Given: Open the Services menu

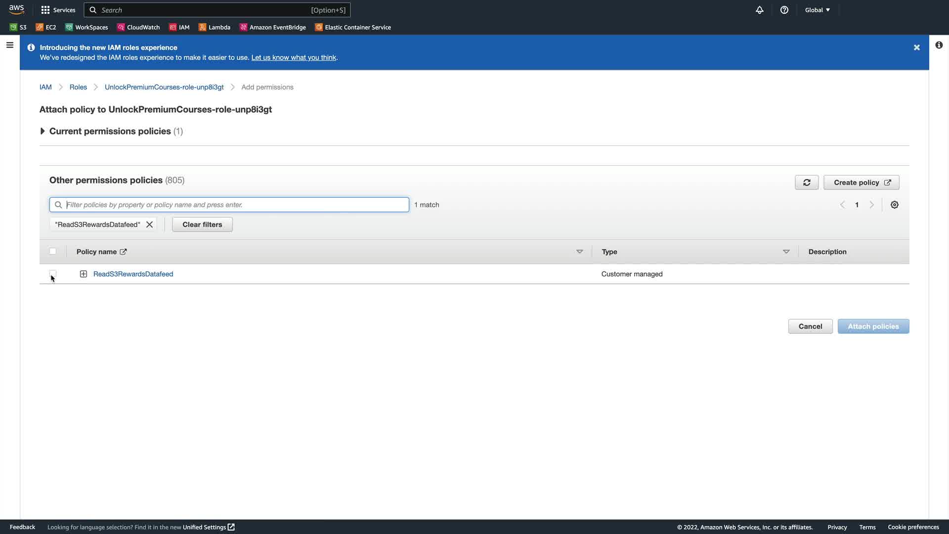Looking at the screenshot, I should tap(58, 10).
